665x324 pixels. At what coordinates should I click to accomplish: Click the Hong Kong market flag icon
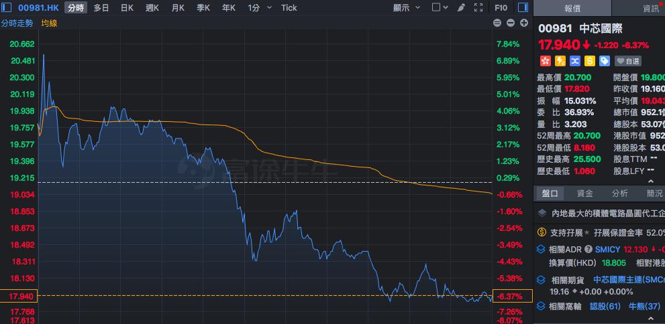click(x=545, y=61)
